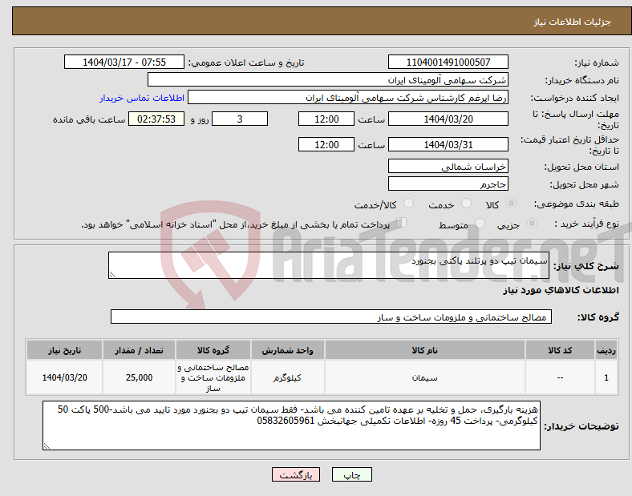Select the جزیی purchase type radio
The image size is (632, 496).
(532, 223)
